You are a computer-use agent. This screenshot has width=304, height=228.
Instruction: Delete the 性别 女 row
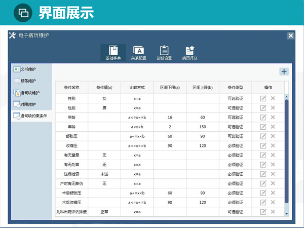(273, 98)
